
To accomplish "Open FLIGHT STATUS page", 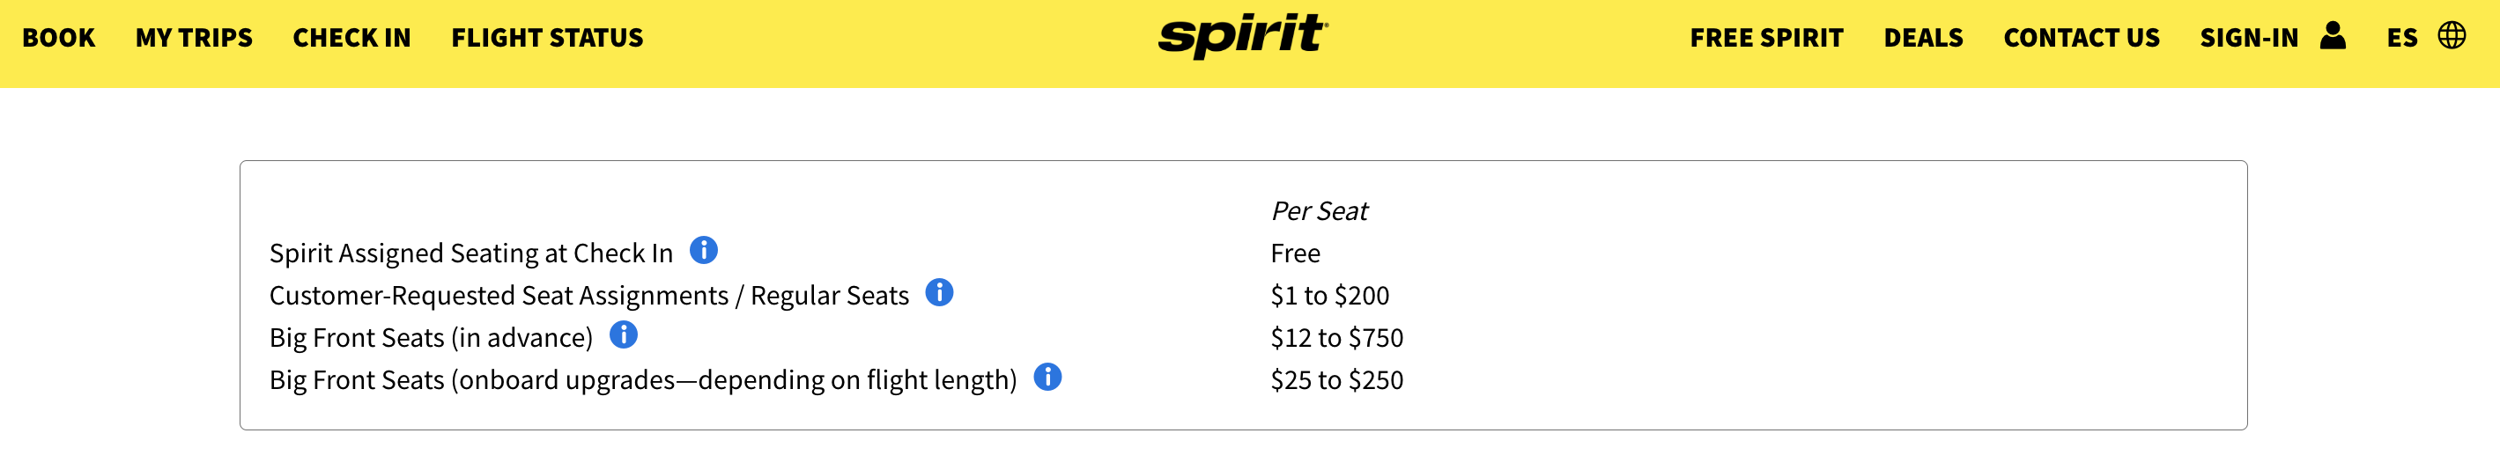I will [547, 38].
